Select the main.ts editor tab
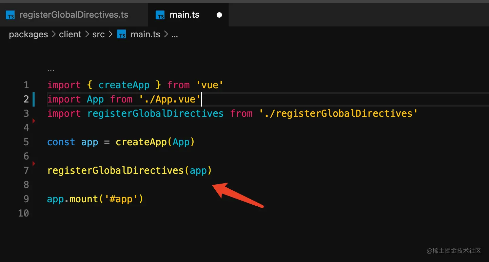This screenshot has width=489, height=262. click(x=188, y=15)
